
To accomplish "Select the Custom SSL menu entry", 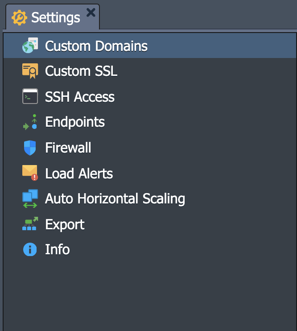I will tap(150, 71).
